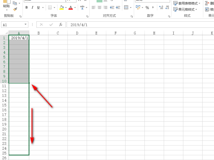Expand the Name Box dropdown
The height and width of the screenshot is (160, 214).
pos(26,25)
